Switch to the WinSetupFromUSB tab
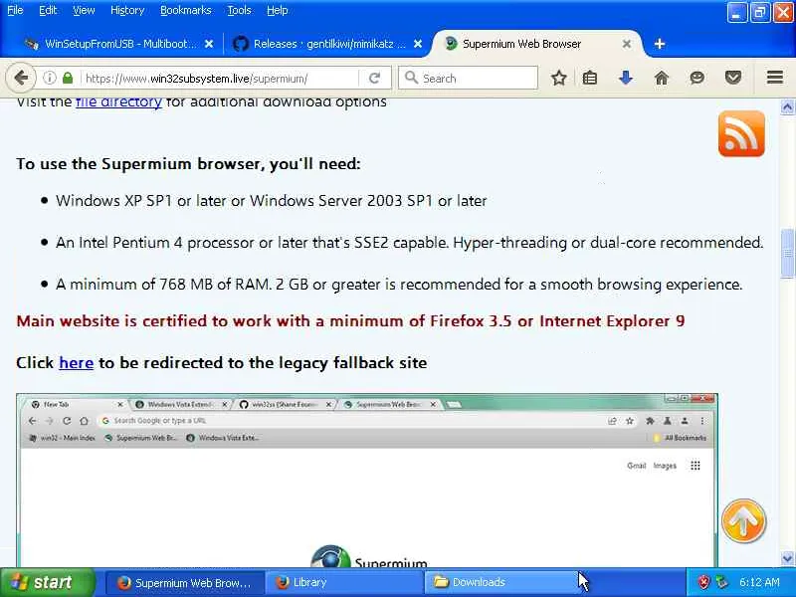Viewport: 796px width, 597px height. pos(117,44)
